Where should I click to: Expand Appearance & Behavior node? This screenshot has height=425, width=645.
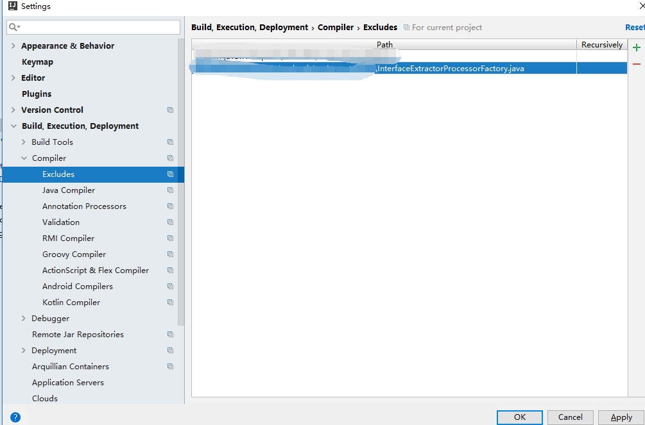(13, 46)
